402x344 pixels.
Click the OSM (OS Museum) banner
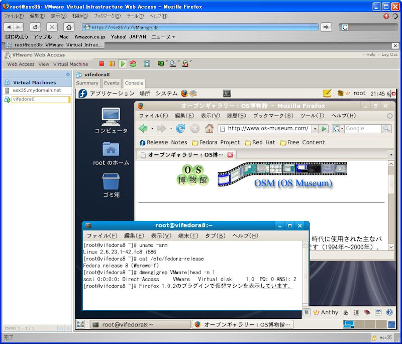pos(282,175)
